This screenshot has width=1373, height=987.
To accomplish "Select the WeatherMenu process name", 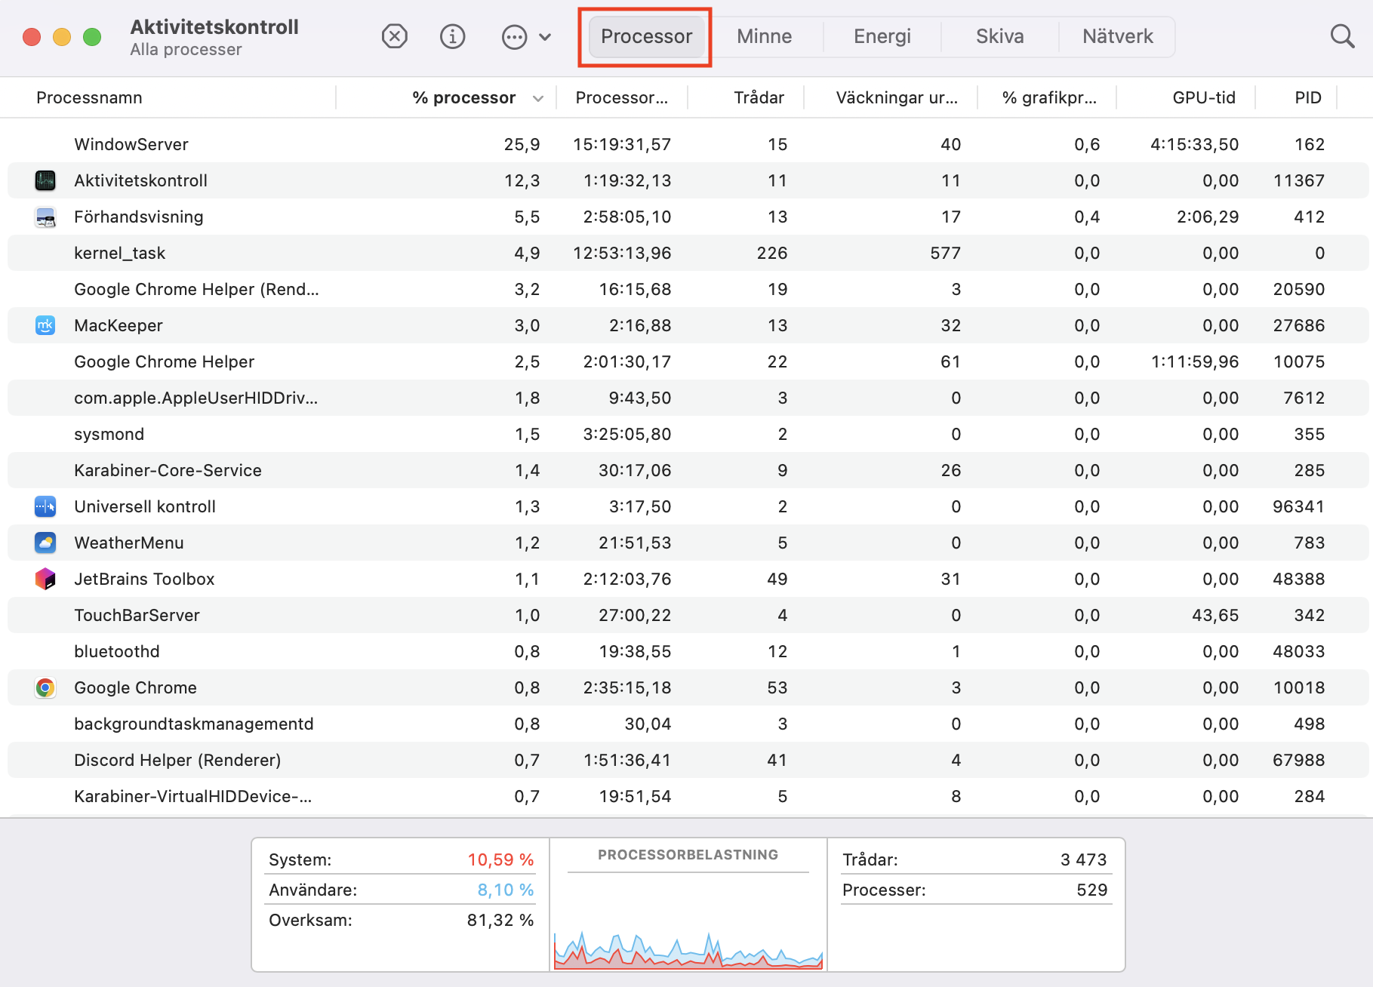I will [128, 543].
